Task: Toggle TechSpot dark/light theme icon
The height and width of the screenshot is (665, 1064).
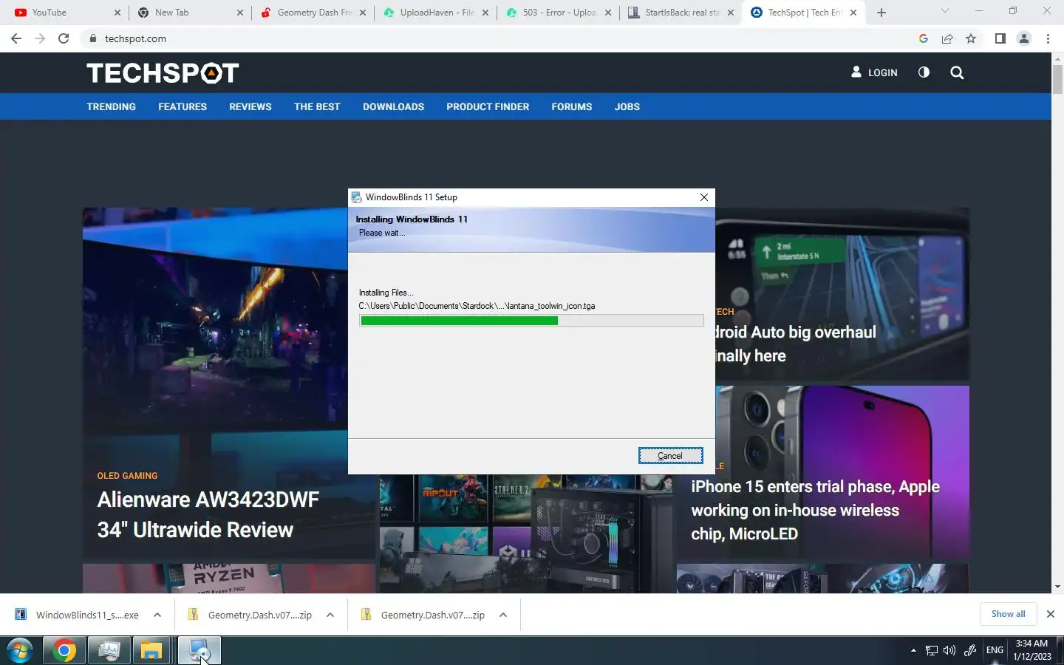Action: pyautogui.click(x=924, y=72)
